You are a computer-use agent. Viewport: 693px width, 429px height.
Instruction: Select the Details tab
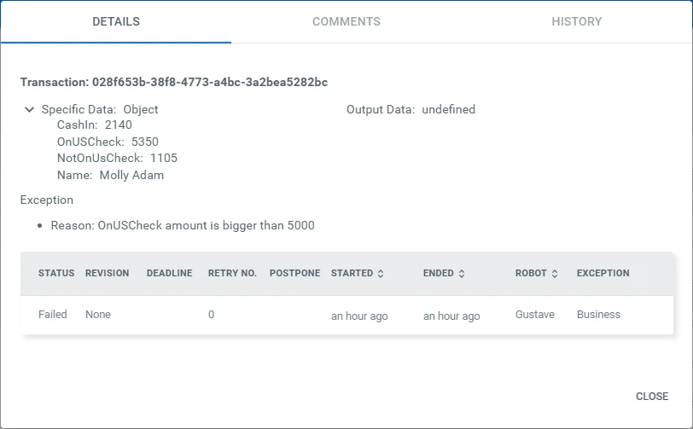pos(116,21)
